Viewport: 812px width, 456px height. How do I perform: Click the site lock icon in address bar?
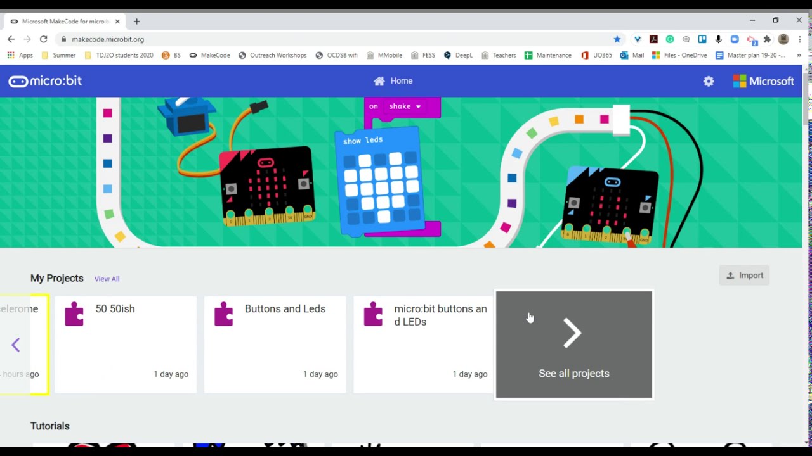tap(63, 39)
